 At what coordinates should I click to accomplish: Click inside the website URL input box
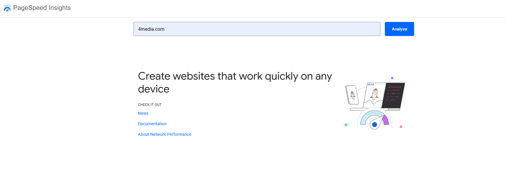[x=256, y=29]
